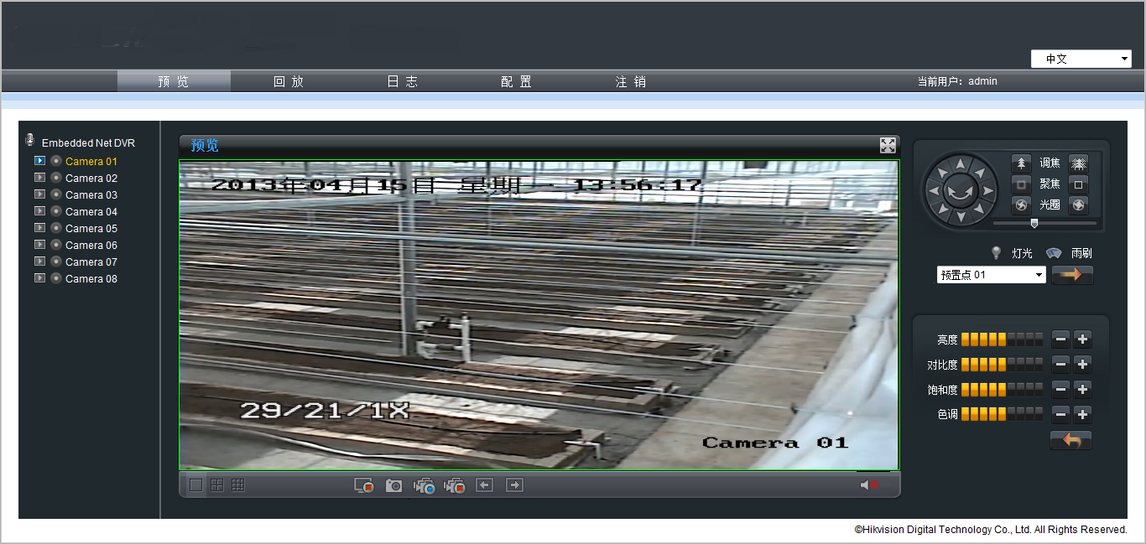Expand the Embedded Net DVR tree node
This screenshot has height=544, width=1146.
pyautogui.click(x=30, y=142)
